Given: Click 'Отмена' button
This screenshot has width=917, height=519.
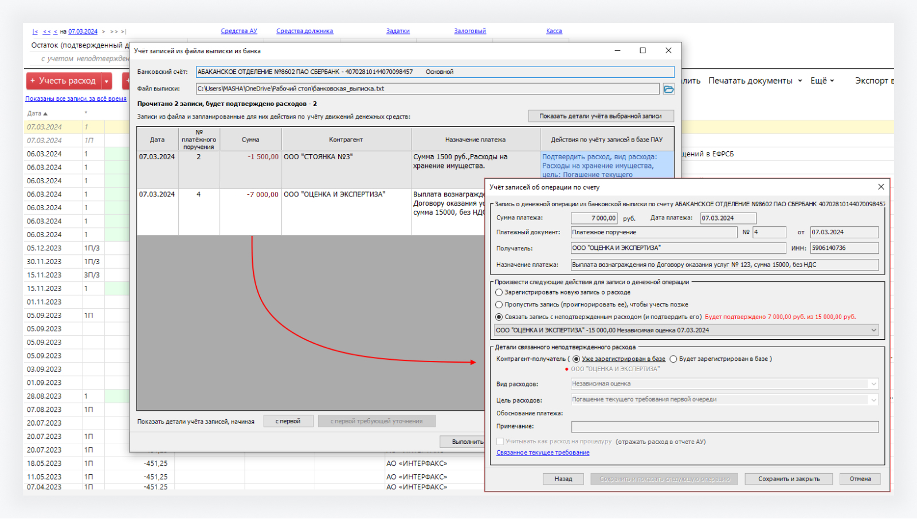Looking at the screenshot, I should pyautogui.click(x=860, y=479).
